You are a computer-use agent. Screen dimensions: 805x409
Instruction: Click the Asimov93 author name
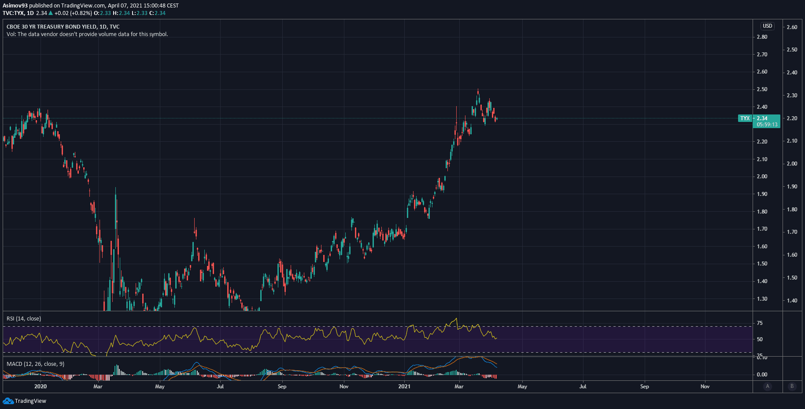tap(15, 6)
